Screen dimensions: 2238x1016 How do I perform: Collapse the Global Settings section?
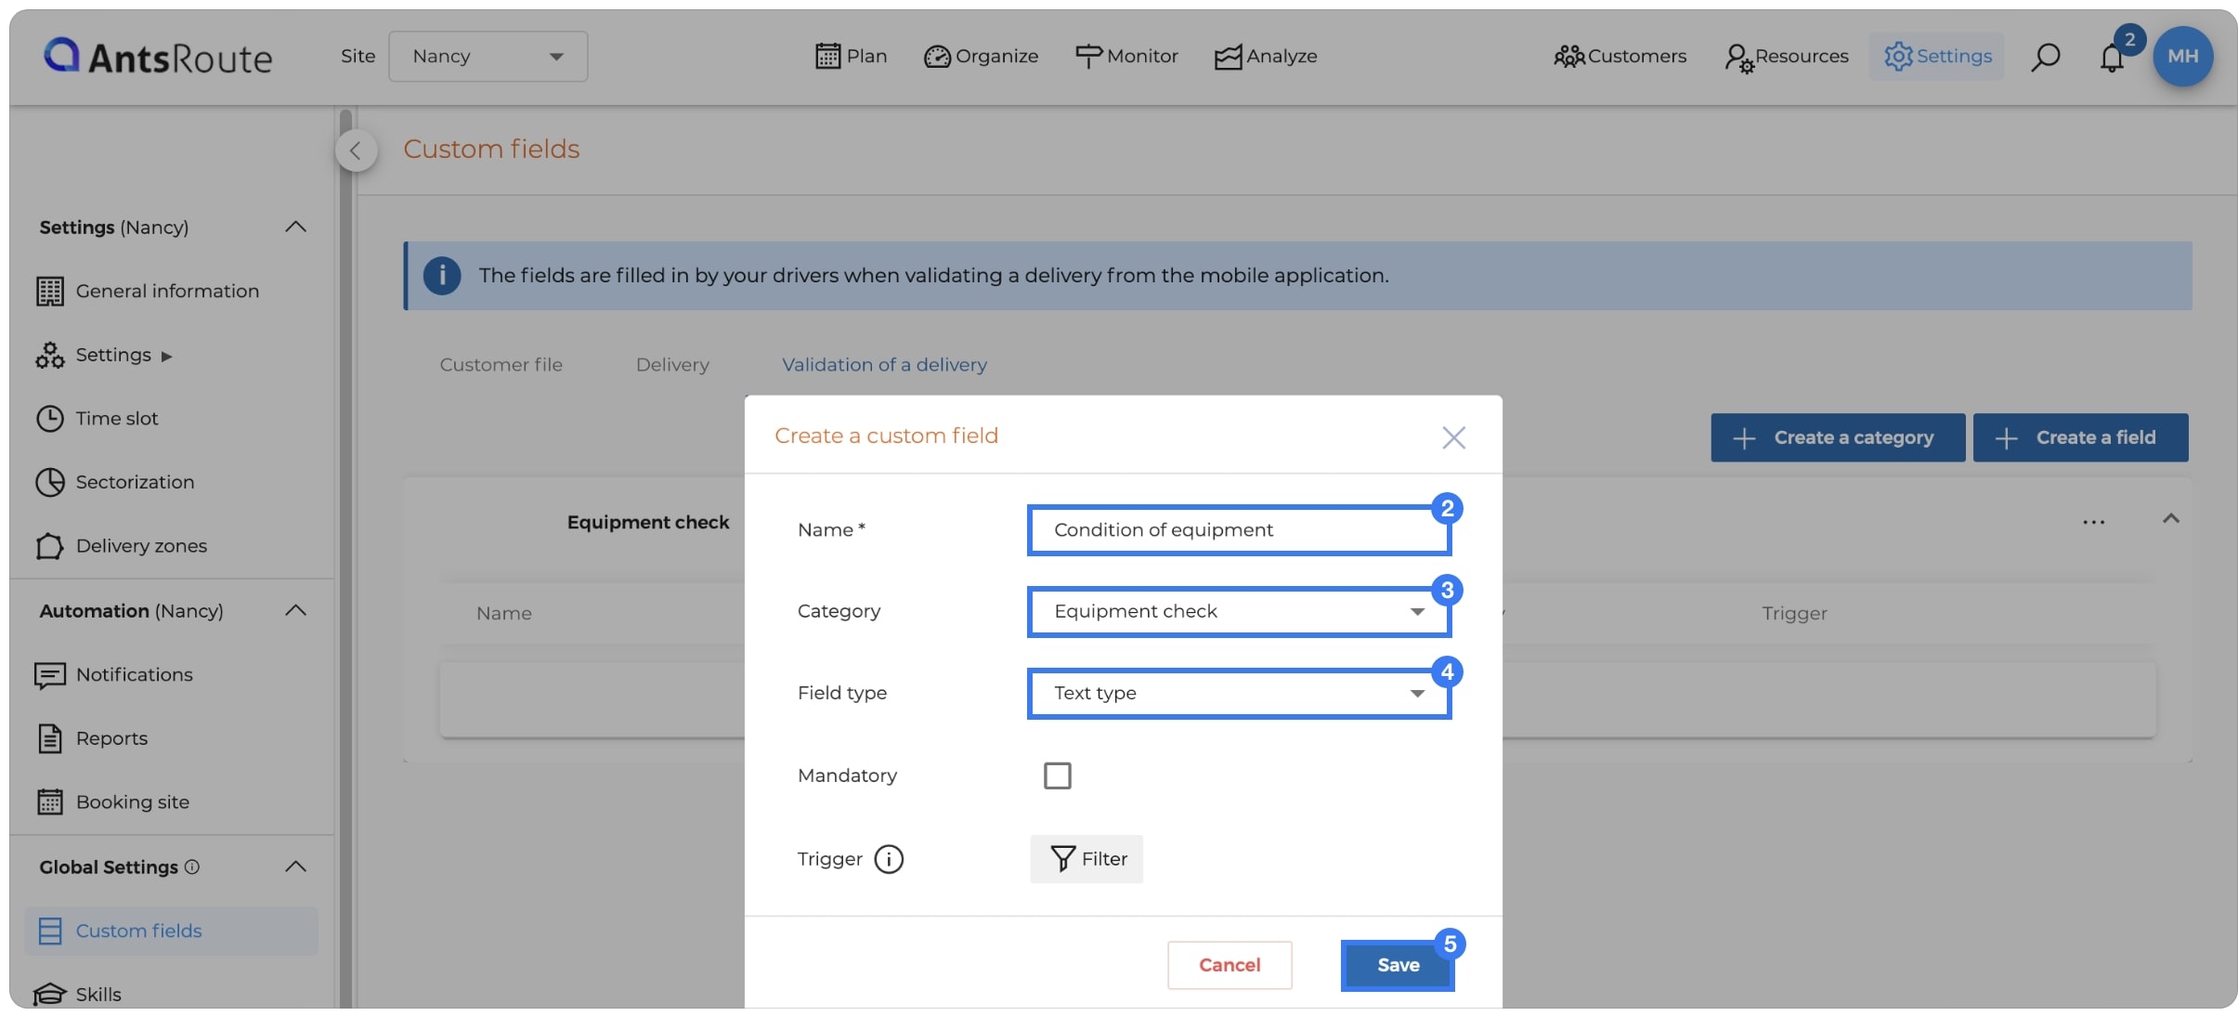click(295, 866)
